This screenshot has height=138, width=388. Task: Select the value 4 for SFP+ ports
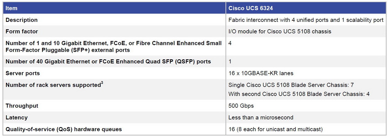point(230,43)
